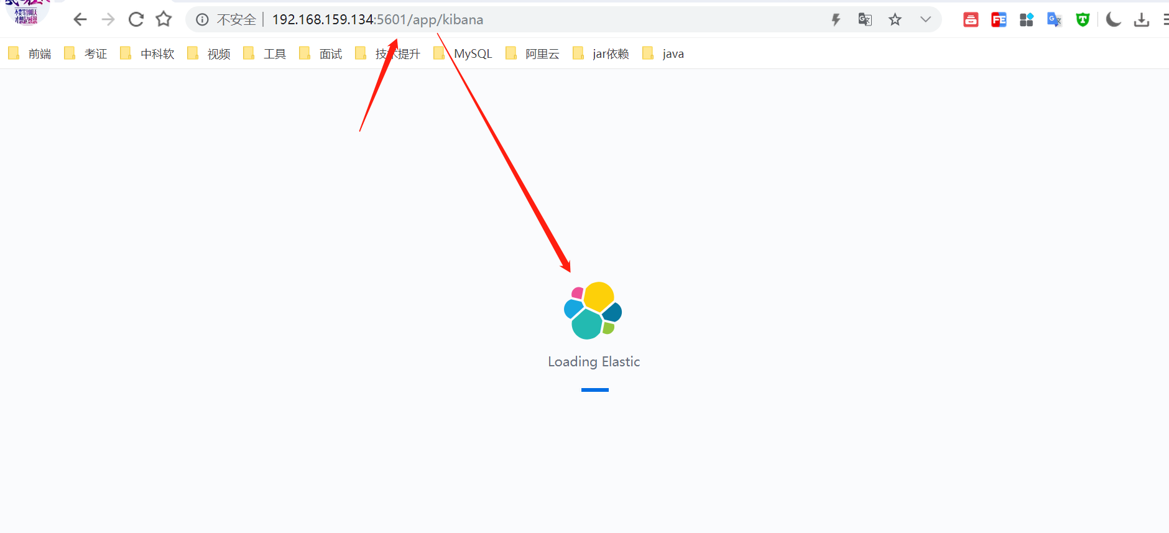Click the Elastic logo
Screen dimensions: 1169x533
593,310
